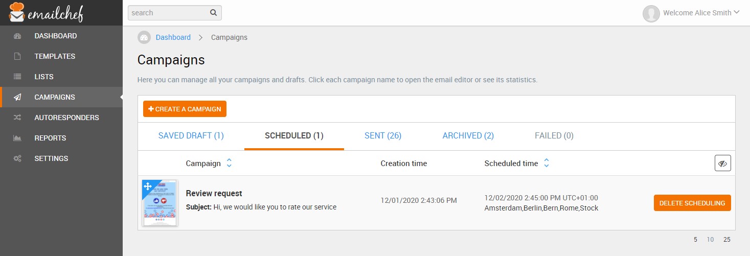
Task: Open the Dashboard breadcrumb link
Action: point(173,37)
